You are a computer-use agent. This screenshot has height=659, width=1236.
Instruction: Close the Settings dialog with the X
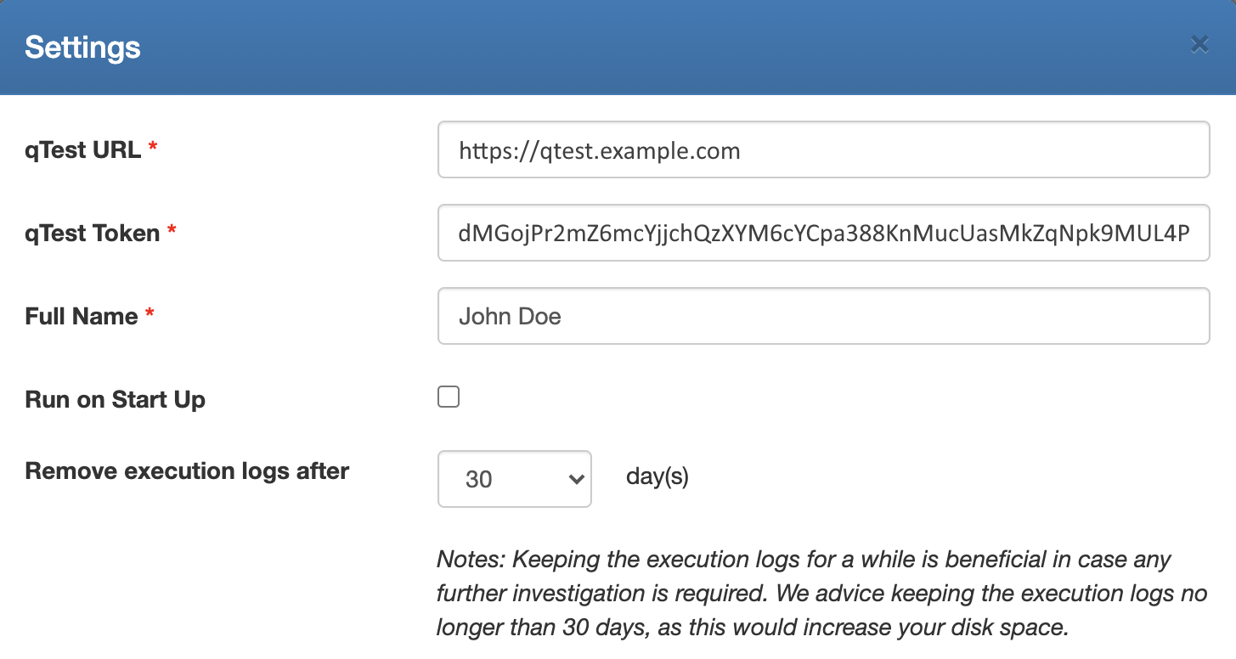(1199, 45)
